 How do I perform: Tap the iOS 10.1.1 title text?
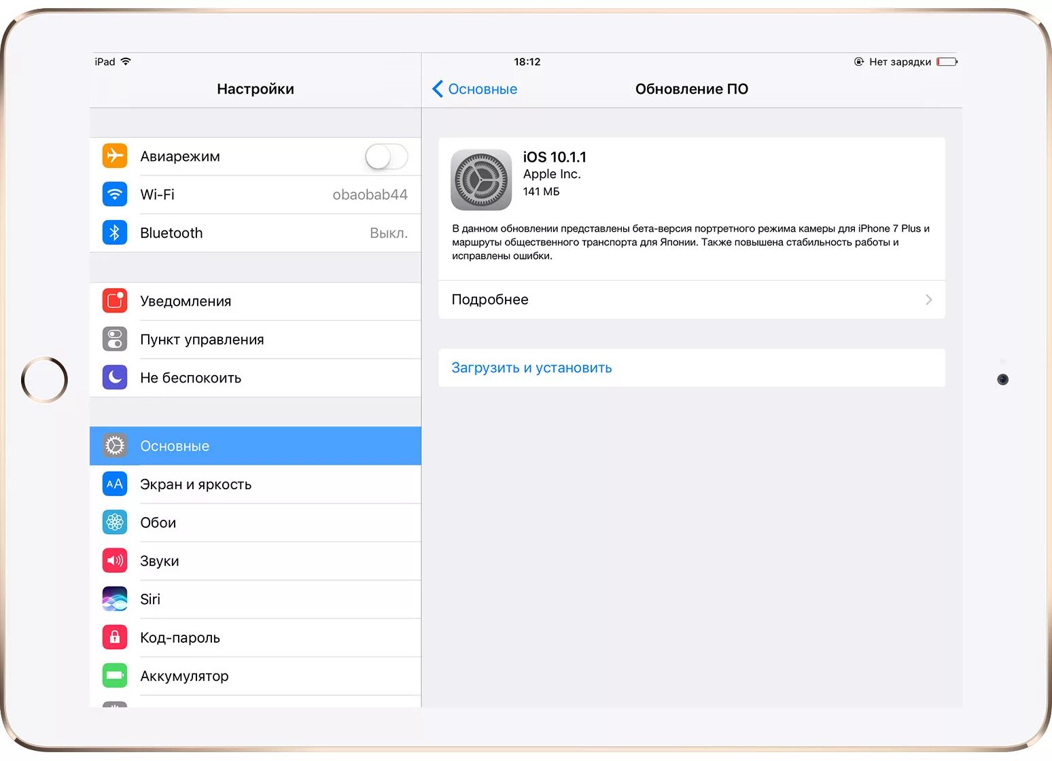click(555, 157)
